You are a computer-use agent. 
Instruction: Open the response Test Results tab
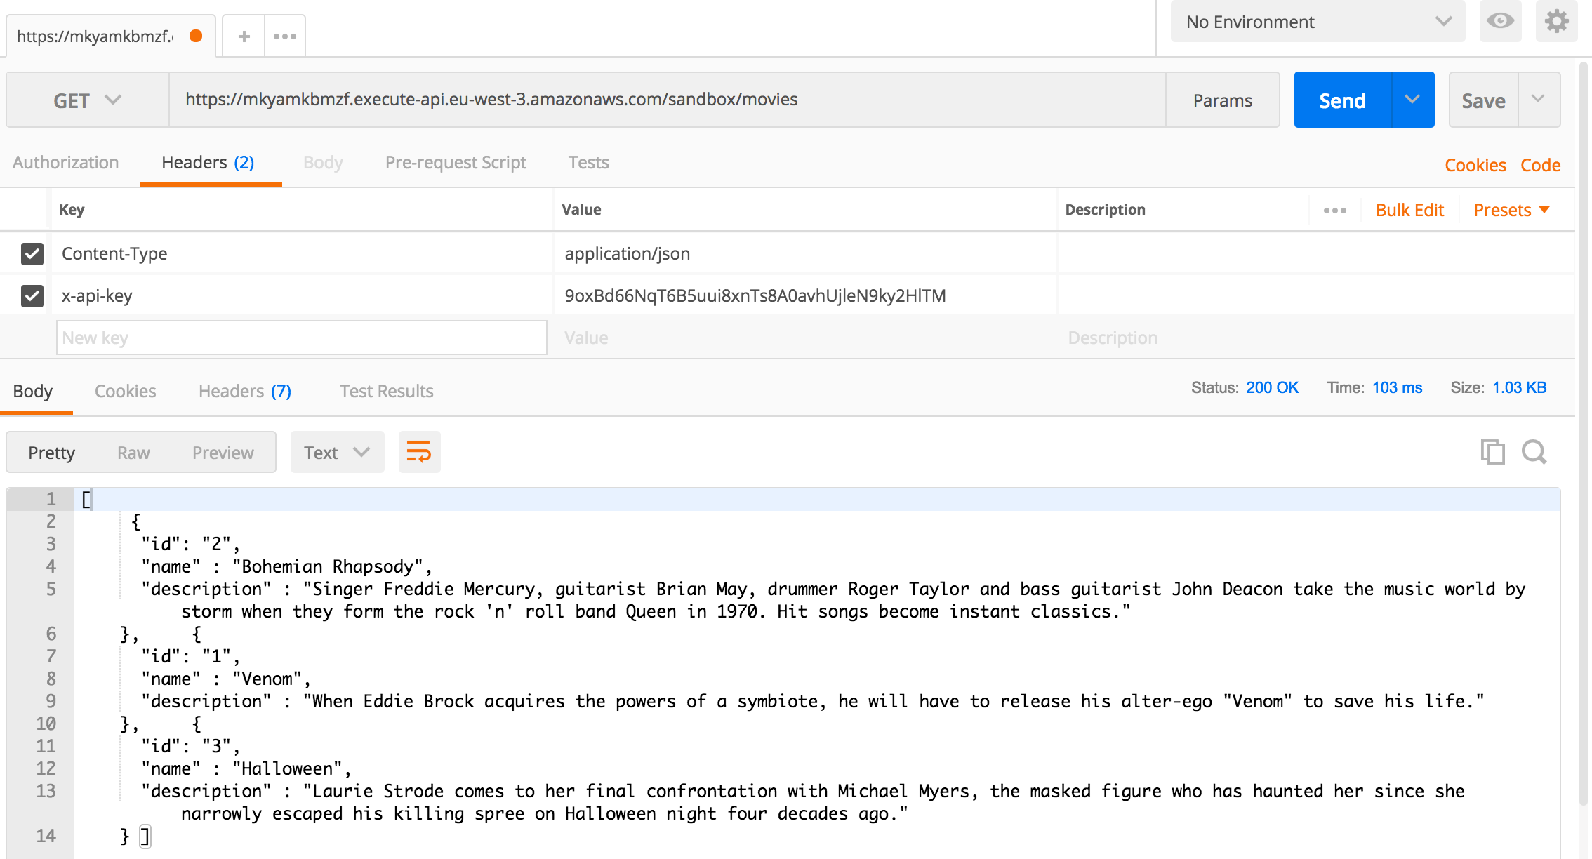coord(386,391)
